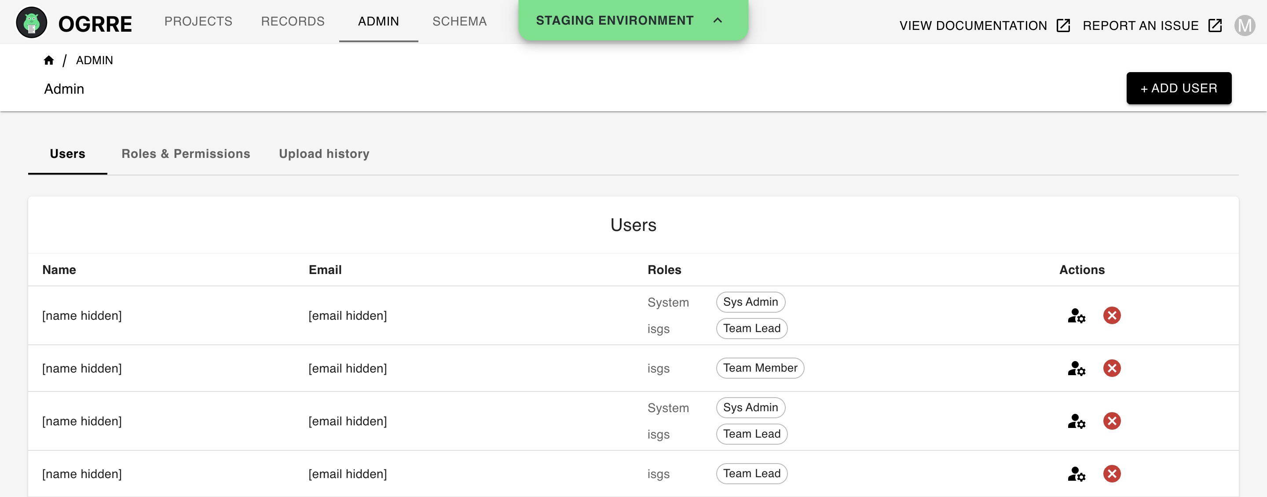The height and width of the screenshot is (497, 1267).
Task: Click the OGRRE brand title
Action: 95,24
